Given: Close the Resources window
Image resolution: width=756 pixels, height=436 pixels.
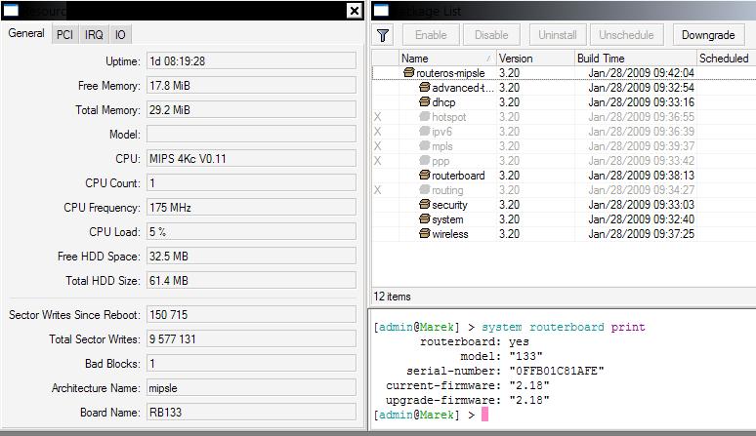Looking at the screenshot, I should (x=355, y=10).
